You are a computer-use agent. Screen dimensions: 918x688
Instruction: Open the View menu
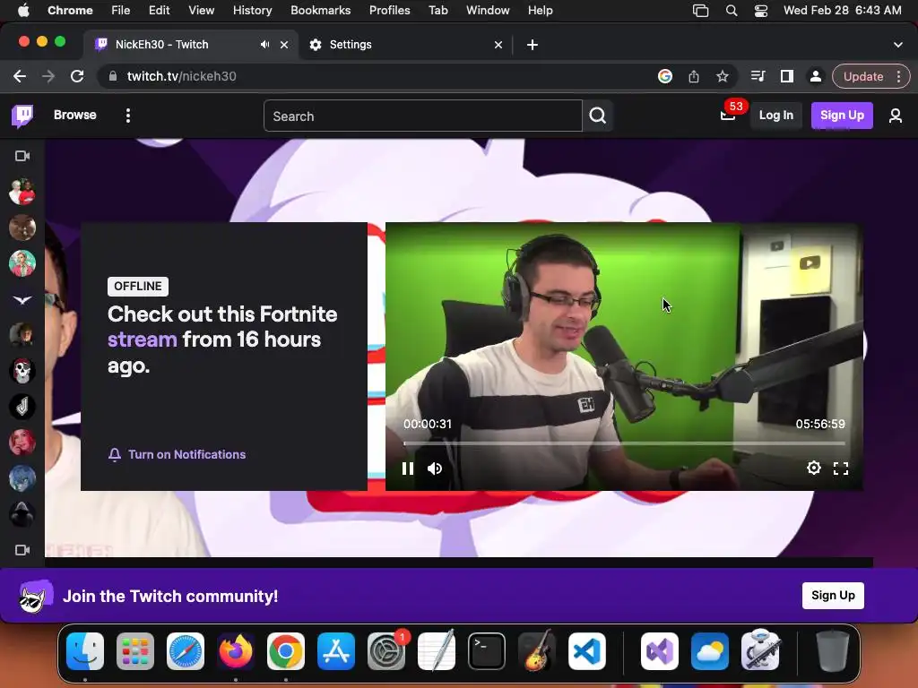pos(202,11)
